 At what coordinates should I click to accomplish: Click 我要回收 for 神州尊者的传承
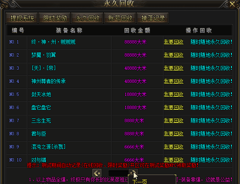pos(174,81)
